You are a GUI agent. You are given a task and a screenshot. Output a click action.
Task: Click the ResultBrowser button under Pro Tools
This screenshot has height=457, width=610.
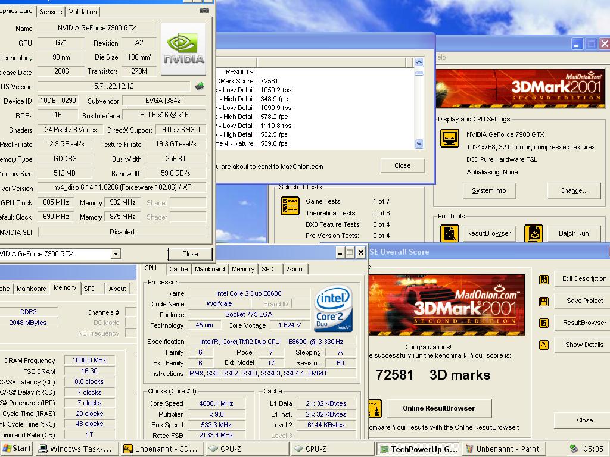coord(489,233)
